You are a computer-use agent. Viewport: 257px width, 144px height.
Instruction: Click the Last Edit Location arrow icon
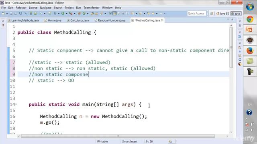[149, 13]
